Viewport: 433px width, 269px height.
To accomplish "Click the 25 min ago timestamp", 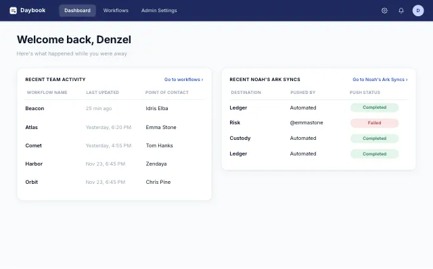I will (x=99, y=108).
